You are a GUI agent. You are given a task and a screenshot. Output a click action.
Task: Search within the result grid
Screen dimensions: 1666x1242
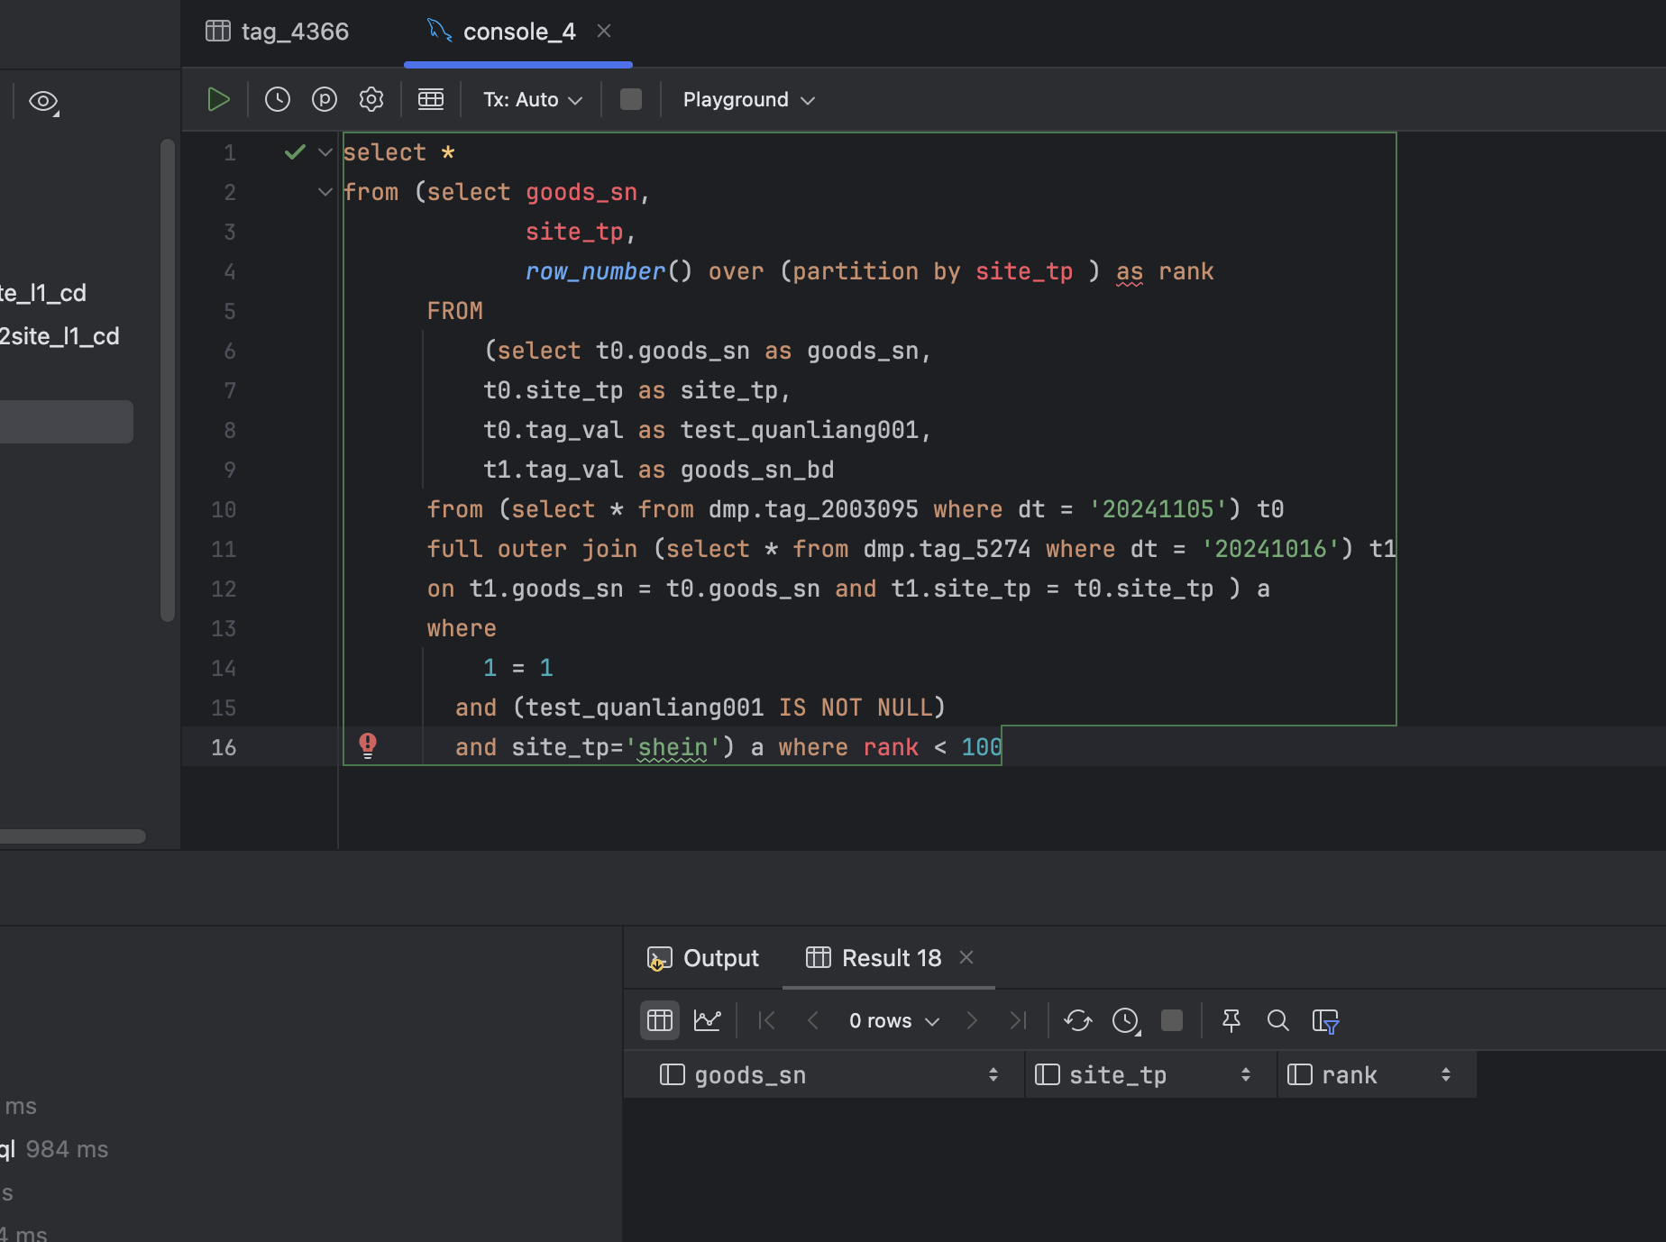pos(1277,1020)
